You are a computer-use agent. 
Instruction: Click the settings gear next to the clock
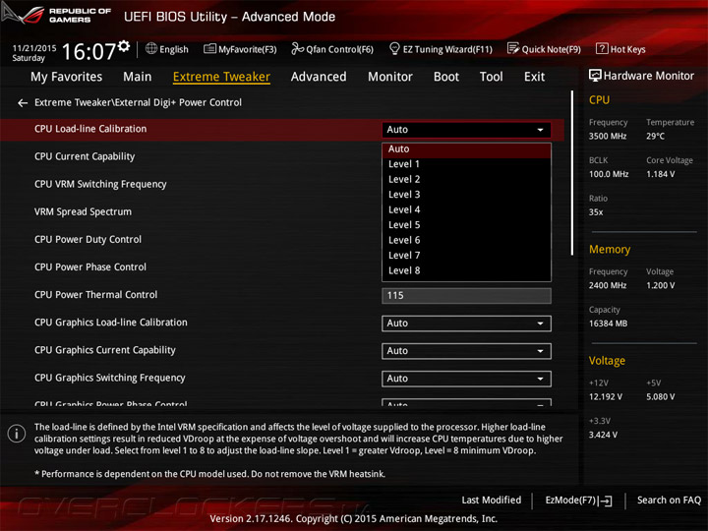point(124,46)
